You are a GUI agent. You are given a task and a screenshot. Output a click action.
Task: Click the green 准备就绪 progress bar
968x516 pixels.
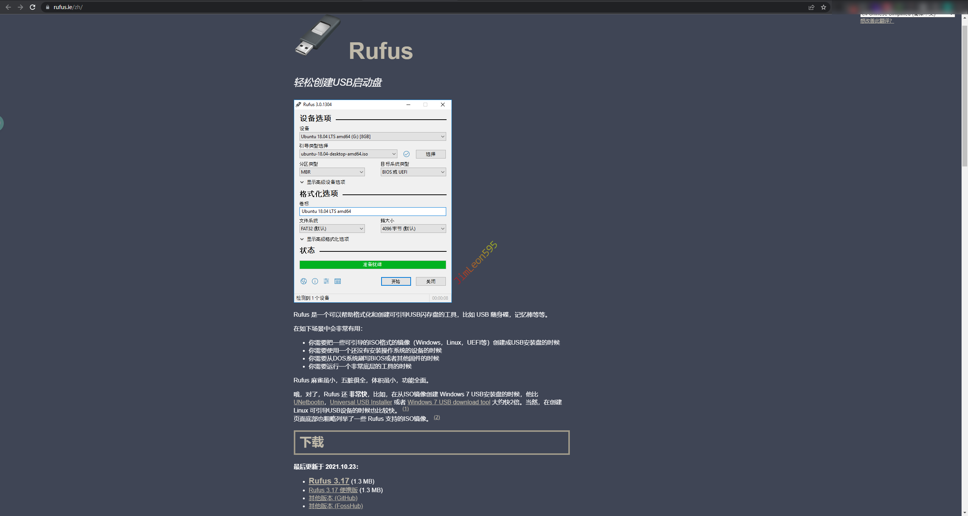tap(372, 265)
